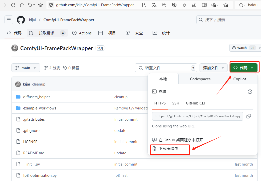Select the 代码 repository tab
The image size is (261, 181).
coord(14,33)
